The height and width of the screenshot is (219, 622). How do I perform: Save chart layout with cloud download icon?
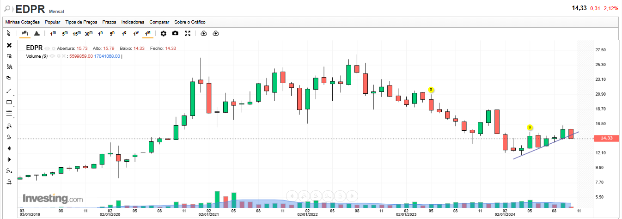[x=204, y=33]
